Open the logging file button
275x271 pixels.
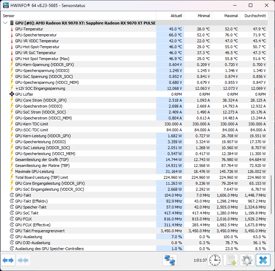(x=231, y=260)
